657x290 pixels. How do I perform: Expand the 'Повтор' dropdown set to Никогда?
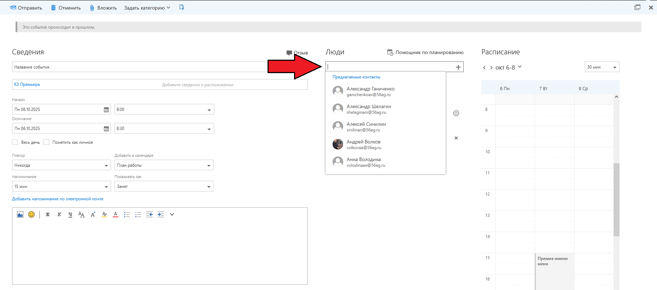pos(61,165)
